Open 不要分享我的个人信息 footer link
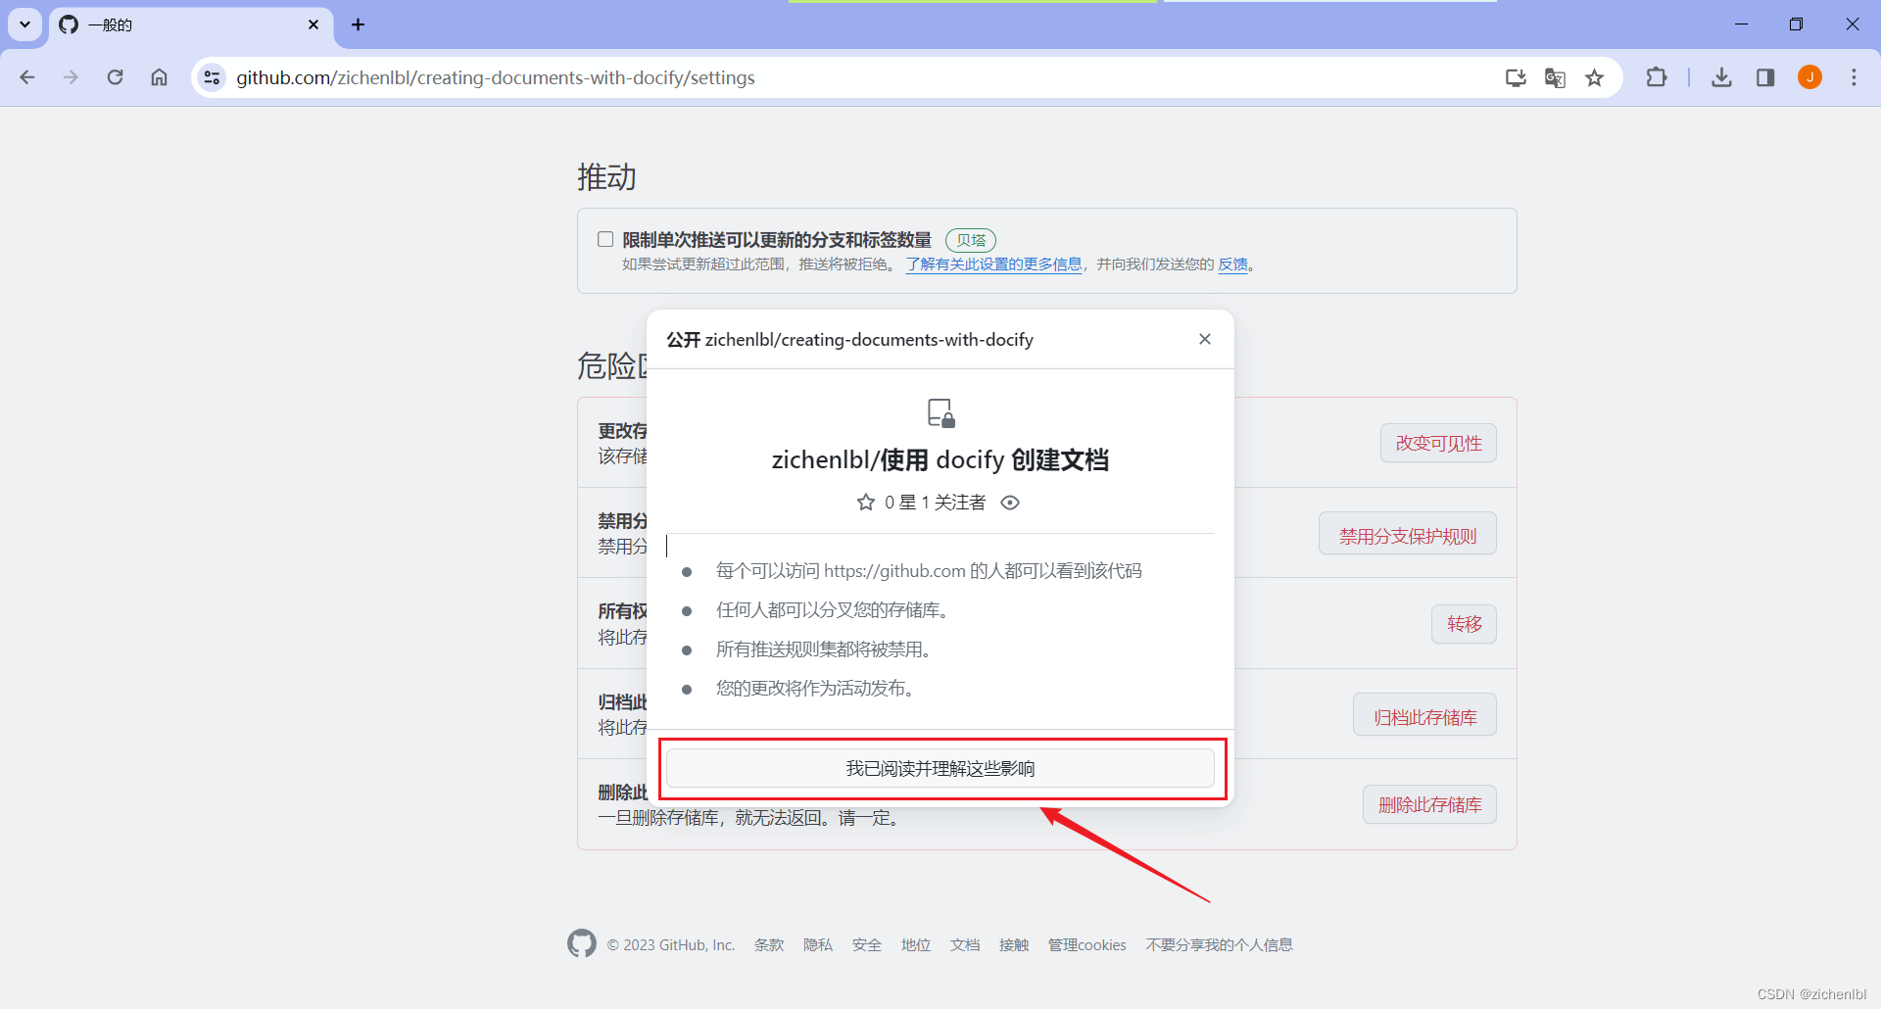Screen dimensions: 1881x1009 tap(1220, 945)
